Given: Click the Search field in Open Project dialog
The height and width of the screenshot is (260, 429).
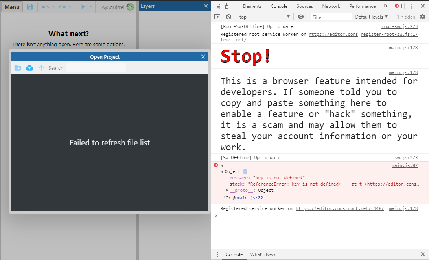Looking at the screenshot, I should point(96,67).
